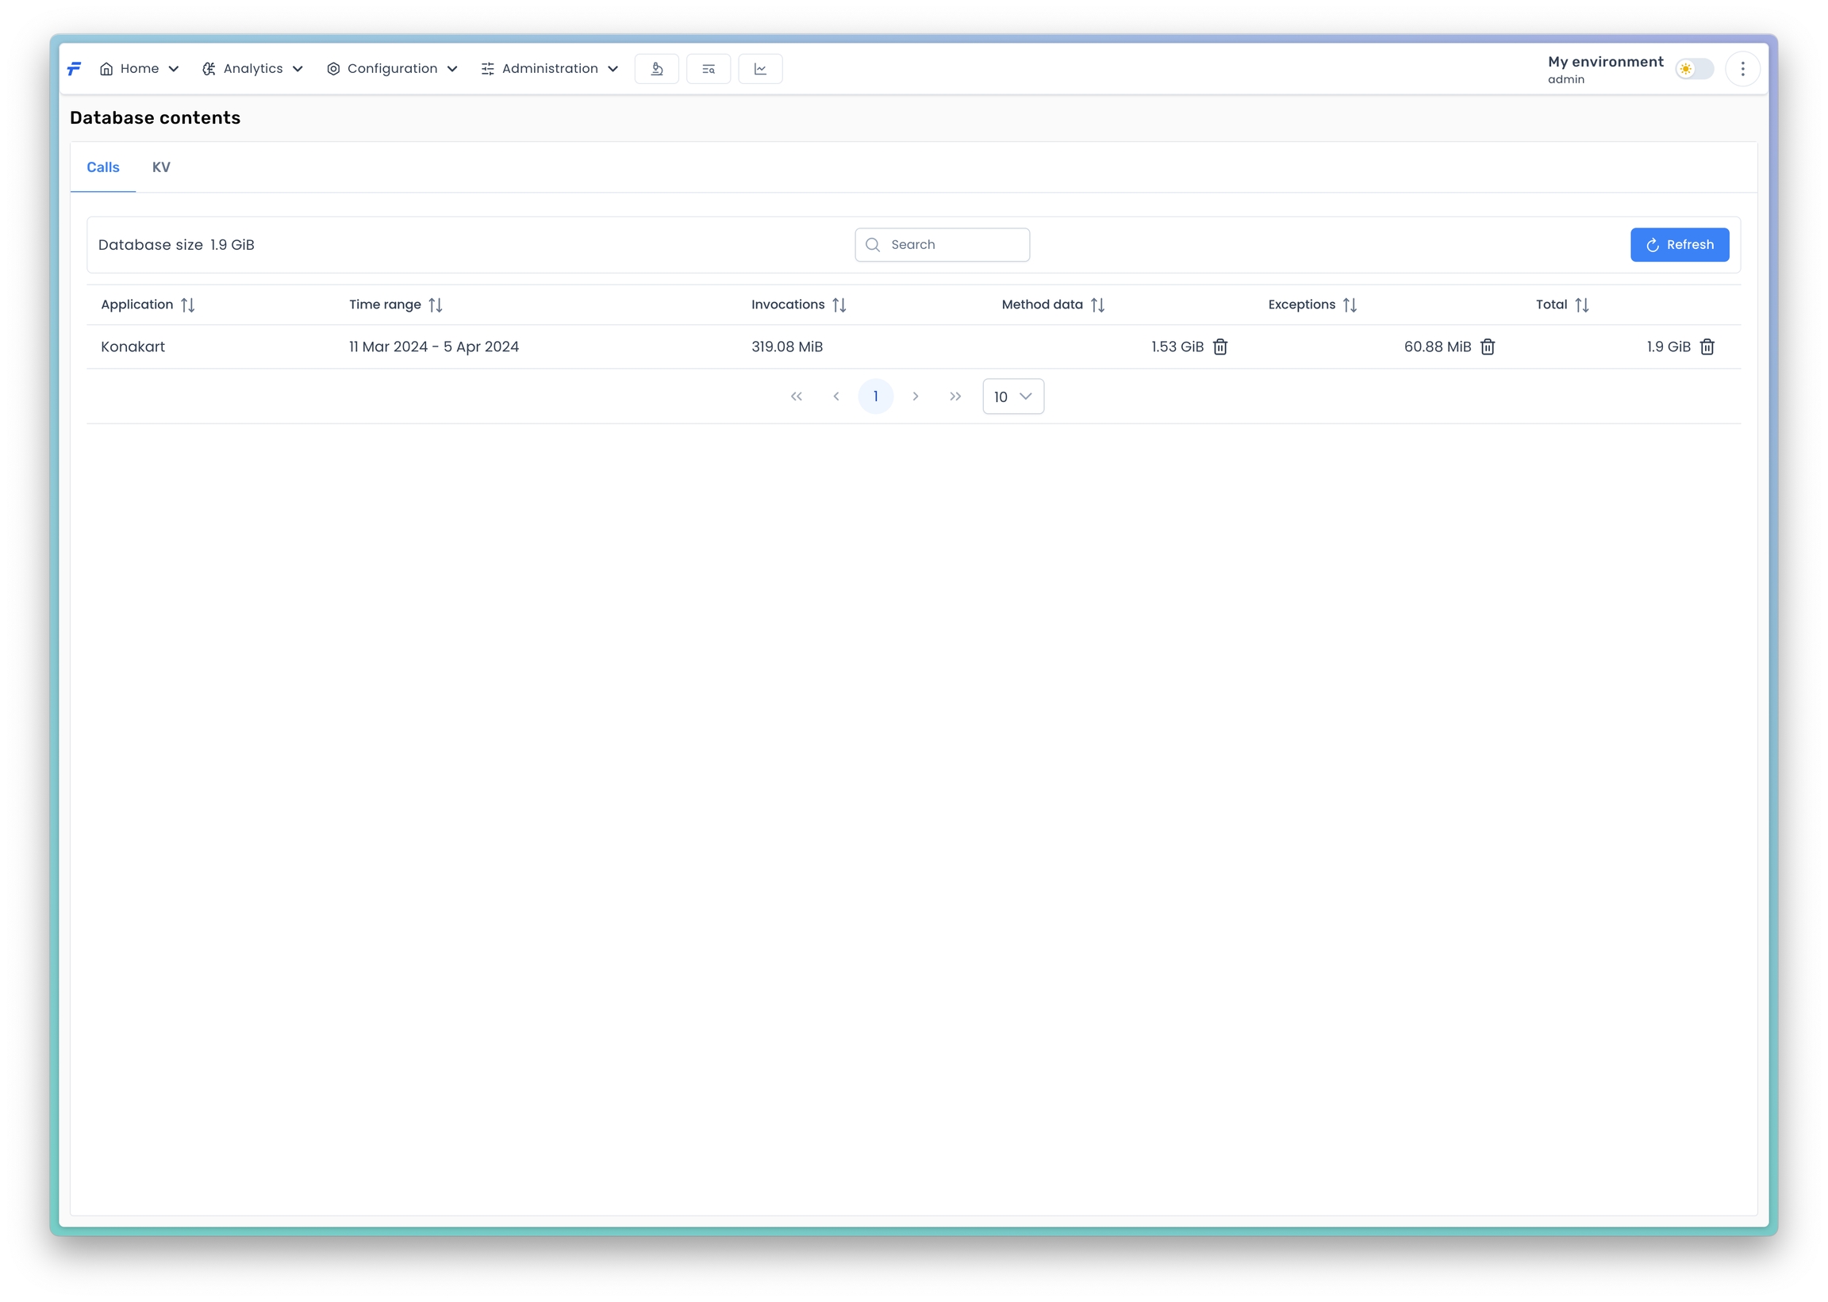Open the line chart toolbar icon
The image size is (1828, 1302).
click(x=759, y=69)
